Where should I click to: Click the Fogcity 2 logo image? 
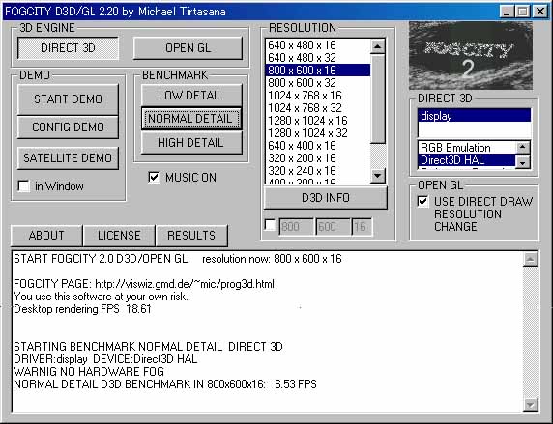471,55
